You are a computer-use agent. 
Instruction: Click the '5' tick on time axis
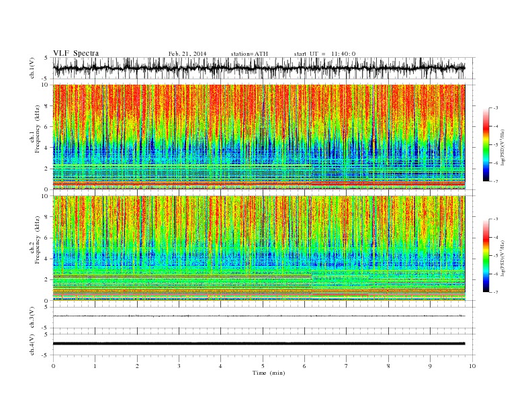263,366
